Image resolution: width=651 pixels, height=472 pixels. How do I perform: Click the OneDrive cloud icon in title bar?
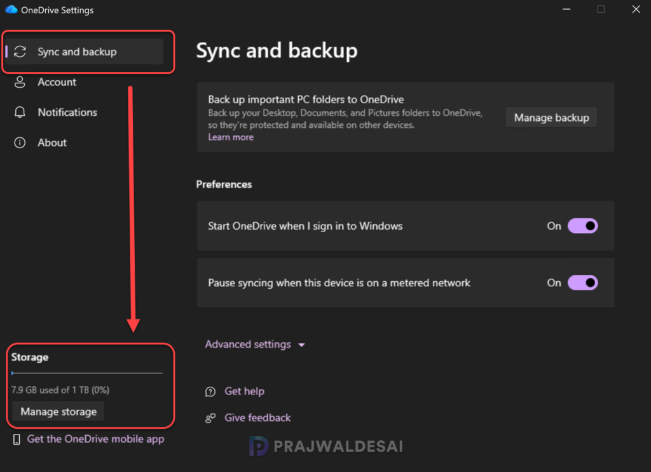coord(11,10)
